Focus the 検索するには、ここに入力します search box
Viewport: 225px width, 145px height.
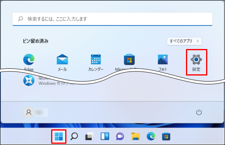coord(112,19)
